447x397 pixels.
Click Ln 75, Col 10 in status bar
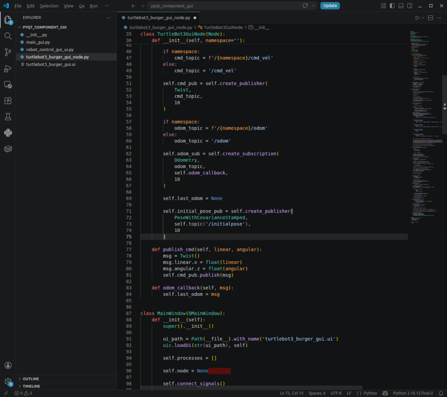pos(291,394)
